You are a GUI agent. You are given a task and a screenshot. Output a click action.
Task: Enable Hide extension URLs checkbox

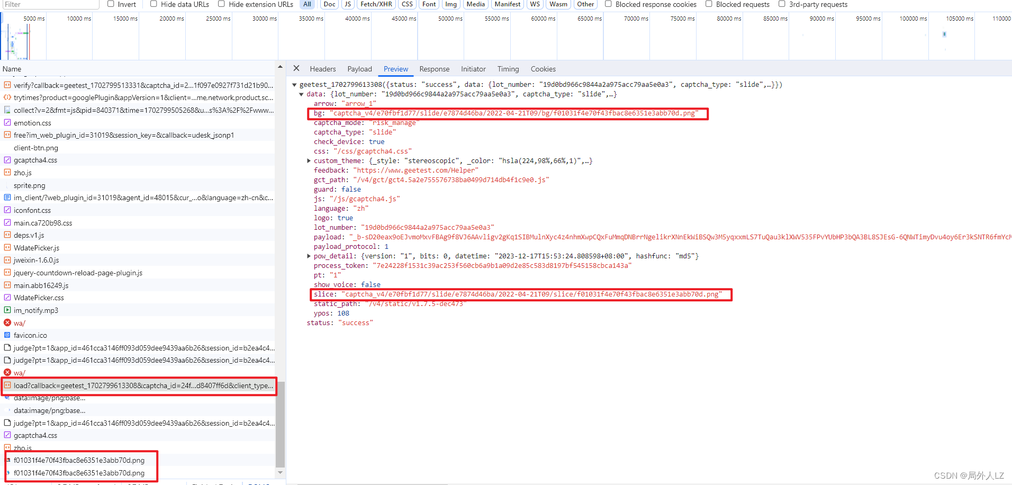221,4
